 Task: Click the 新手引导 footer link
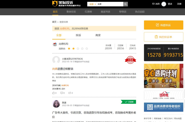click(147, 119)
